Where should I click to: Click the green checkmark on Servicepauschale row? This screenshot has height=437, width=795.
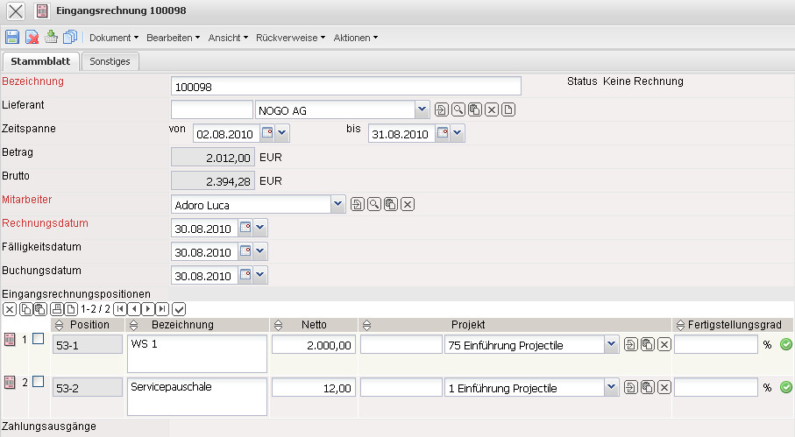point(785,387)
